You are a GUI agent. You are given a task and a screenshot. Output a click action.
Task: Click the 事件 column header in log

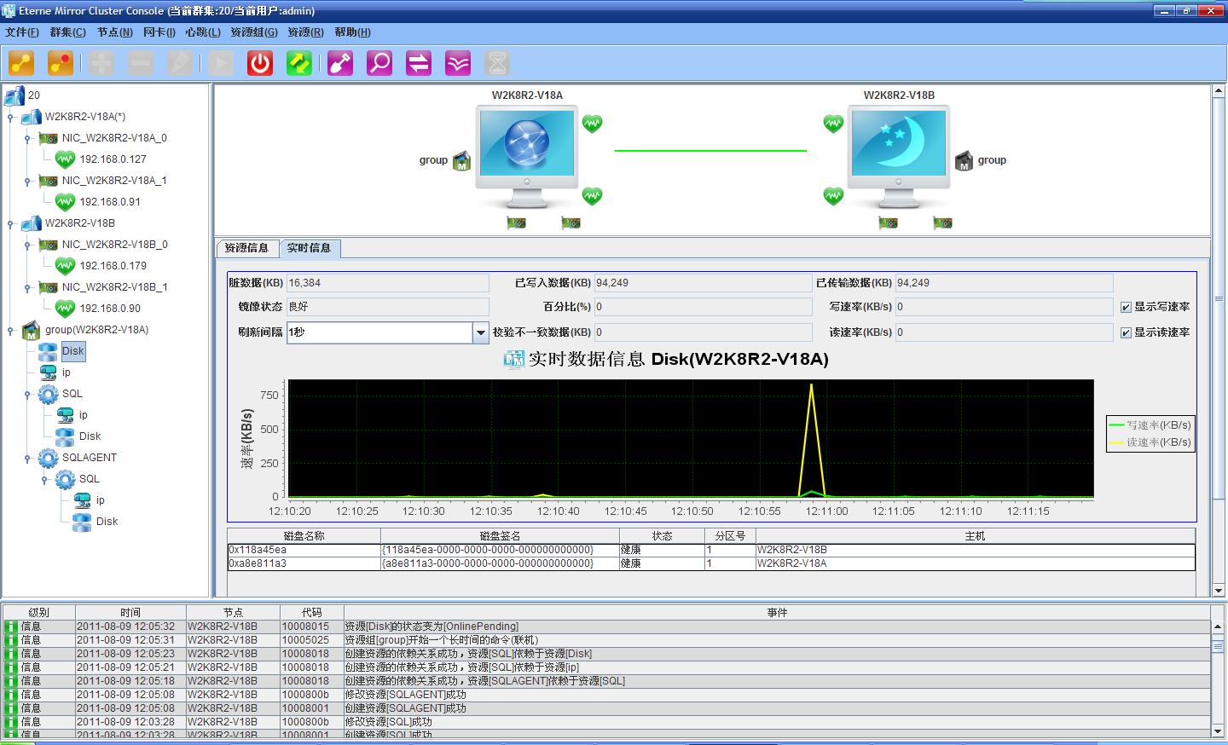[x=777, y=612]
